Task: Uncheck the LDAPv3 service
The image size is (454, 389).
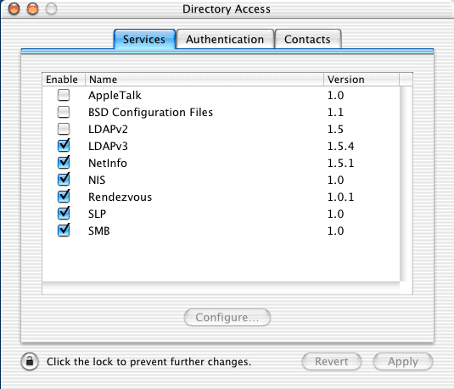Action: click(64, 146)
